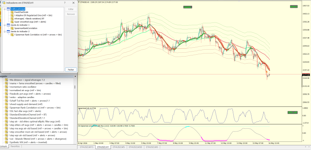Click the Editar button

click(71, 9)
